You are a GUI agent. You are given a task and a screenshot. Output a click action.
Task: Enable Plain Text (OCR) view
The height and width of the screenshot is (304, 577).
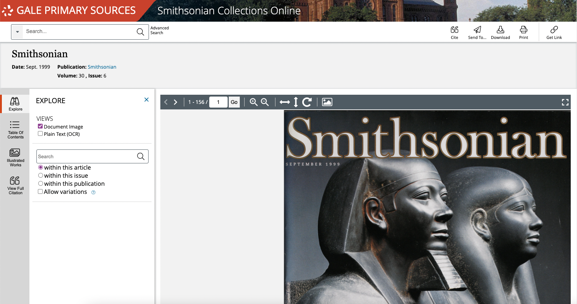pyautogui.click(x=40, y=134)
